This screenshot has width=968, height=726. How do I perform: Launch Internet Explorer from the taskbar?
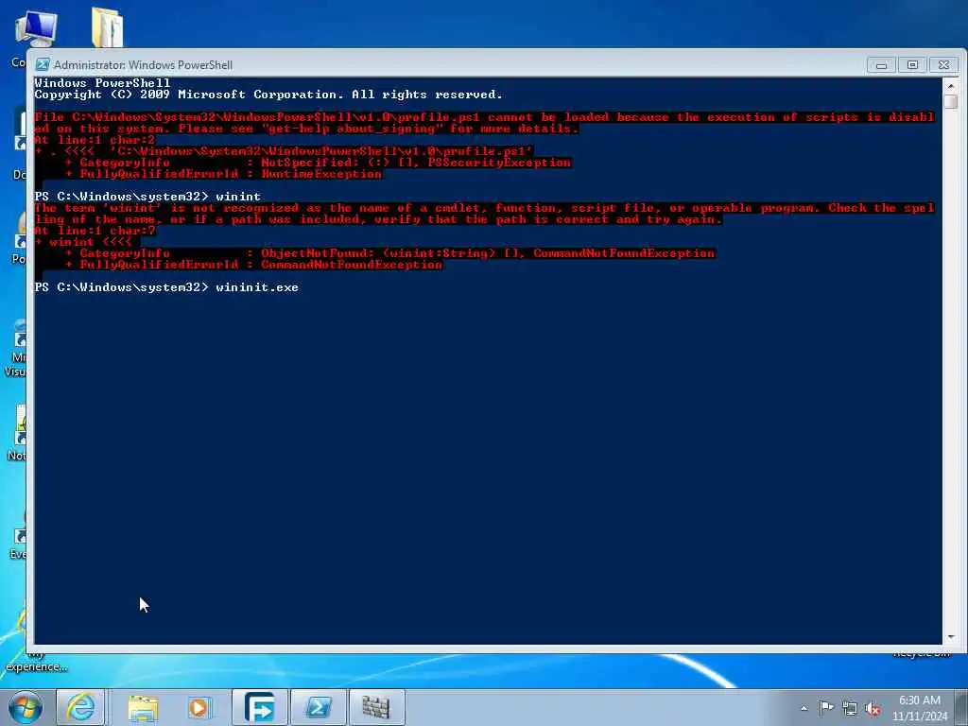point(81,707)
